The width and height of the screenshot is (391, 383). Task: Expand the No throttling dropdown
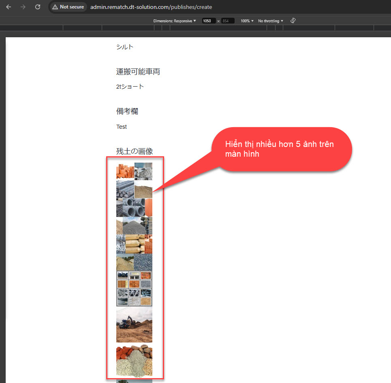(270, 21)
